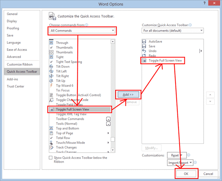Select Toggle Full Screen View in commands list
This screenshot has width=222, height=181.
(79, 109)
